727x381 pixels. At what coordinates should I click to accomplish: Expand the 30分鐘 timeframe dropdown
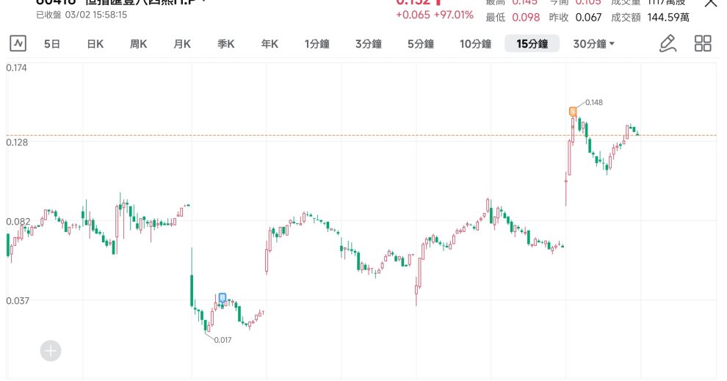(x=593, y=44)
